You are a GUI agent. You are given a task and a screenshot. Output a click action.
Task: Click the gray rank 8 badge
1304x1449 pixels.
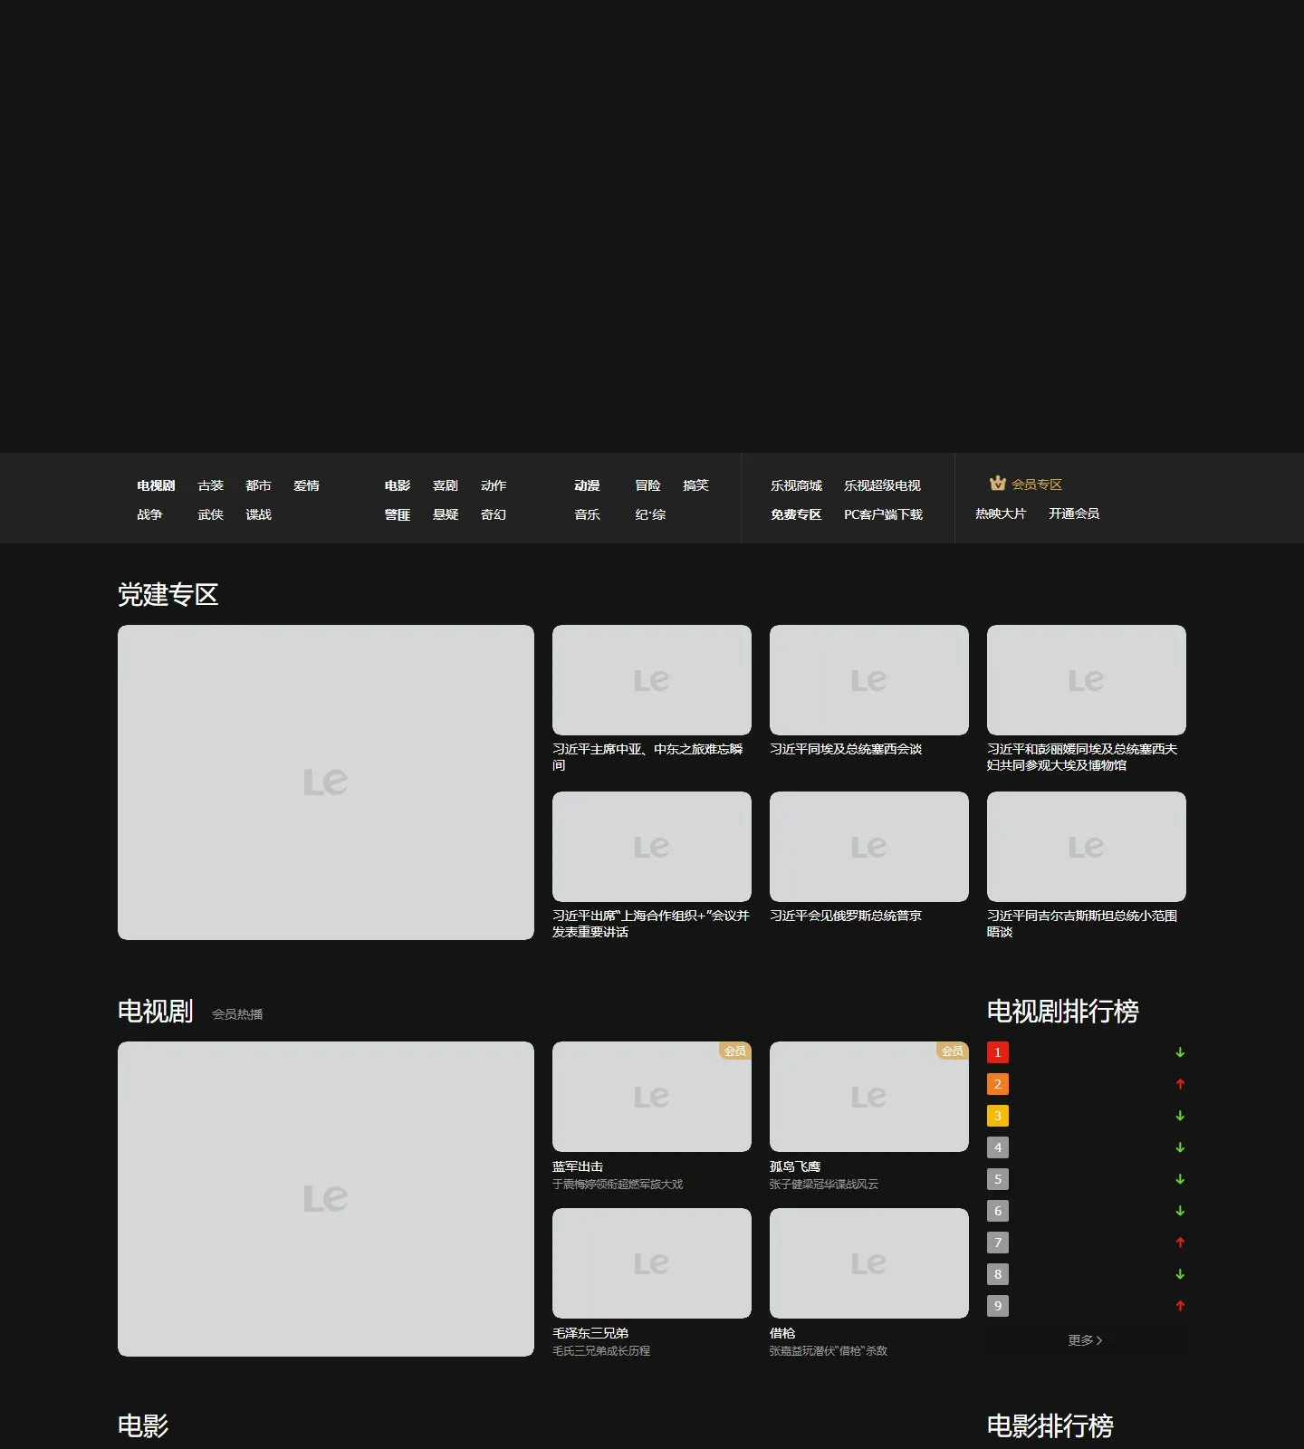(x=998, y=1274)
